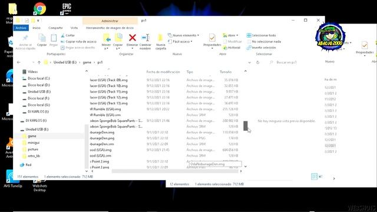Switch view layout icon in background window status bar
The height and width of the screenshot is (212, 377).
[314, 177]
